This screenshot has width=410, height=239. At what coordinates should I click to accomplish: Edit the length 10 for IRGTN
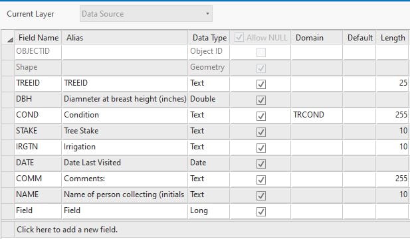pyautogui.click(x=393, y=147)
